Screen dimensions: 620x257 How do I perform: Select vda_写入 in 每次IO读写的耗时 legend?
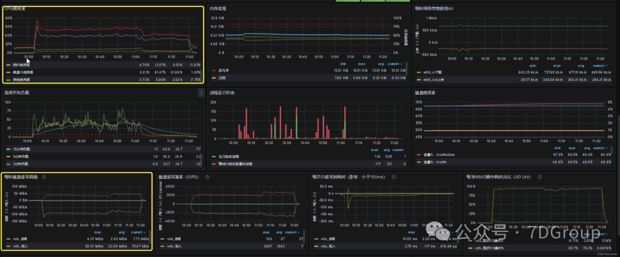click(329, 246)
